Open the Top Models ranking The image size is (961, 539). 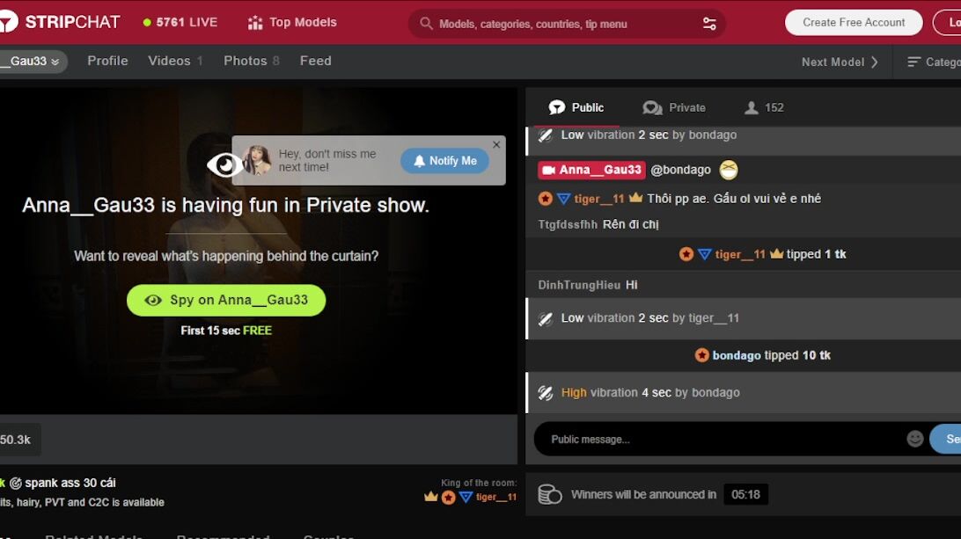[292, 23]
